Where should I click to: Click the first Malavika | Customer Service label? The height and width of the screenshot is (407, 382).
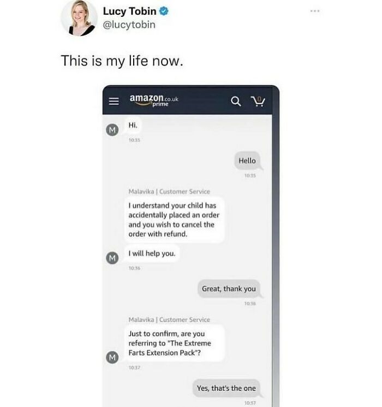pyautogui.click(x=169, y=192)
